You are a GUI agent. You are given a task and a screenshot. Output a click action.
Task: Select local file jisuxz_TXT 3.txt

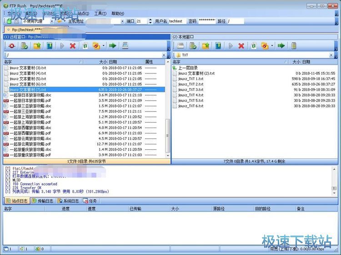point(254,90)
